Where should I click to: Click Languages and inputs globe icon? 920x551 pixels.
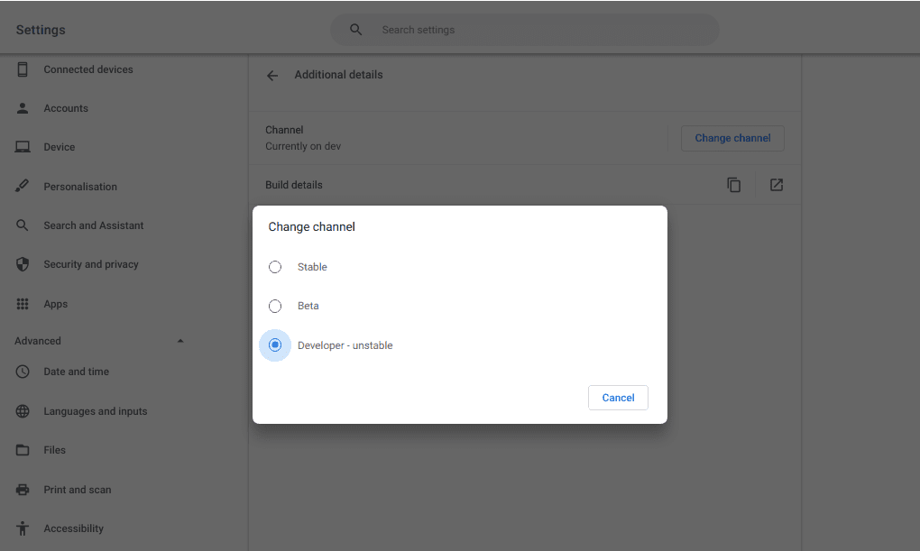23,411
